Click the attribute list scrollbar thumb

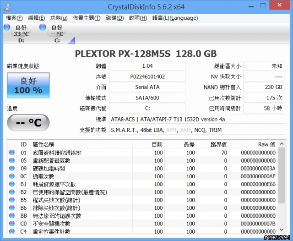[282, 175]
